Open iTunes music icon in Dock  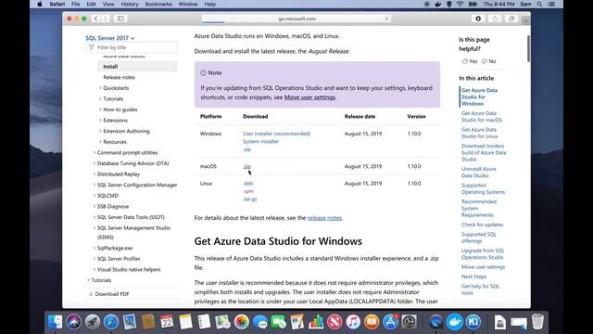[353, 322]
